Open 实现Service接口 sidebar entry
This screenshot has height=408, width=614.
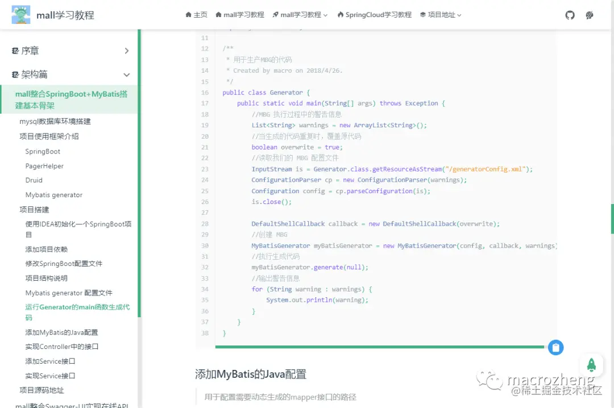click(50, 376)
